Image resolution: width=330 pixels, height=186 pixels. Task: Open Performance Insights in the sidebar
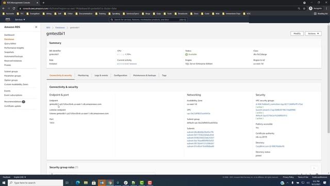[x=14, y=48]
